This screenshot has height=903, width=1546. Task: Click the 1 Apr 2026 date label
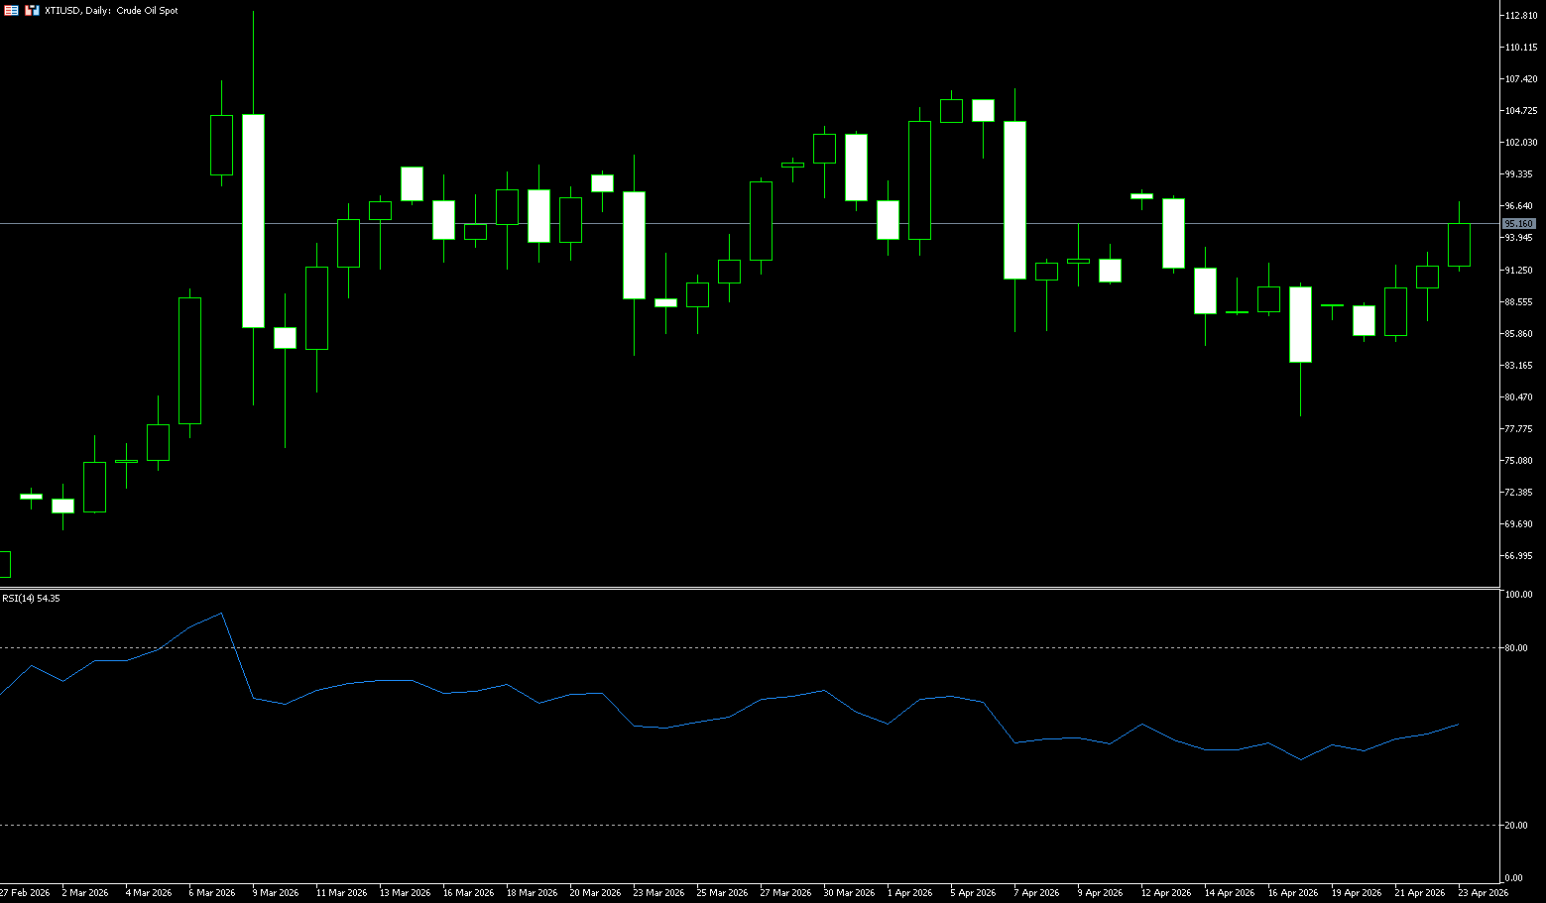(x=909, y=893)
